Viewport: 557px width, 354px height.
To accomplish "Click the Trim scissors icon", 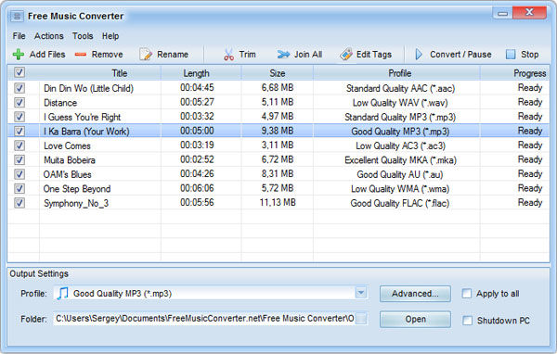I will tap(228, 55).
